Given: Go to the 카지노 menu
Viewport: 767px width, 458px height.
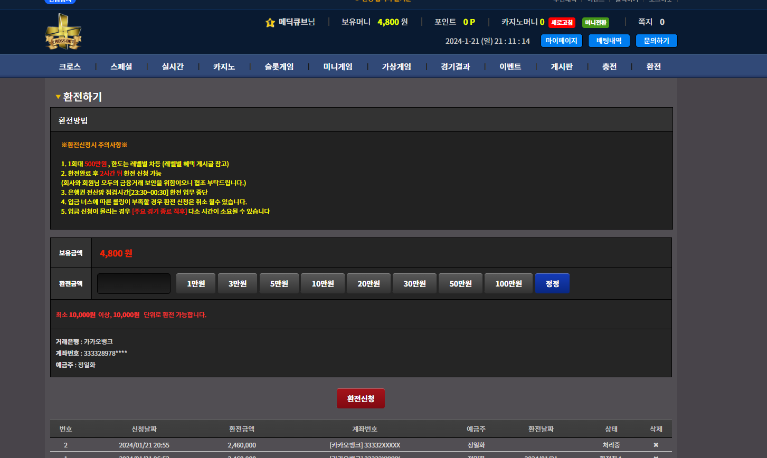Looking at the screenshot, I should [224, 66].
